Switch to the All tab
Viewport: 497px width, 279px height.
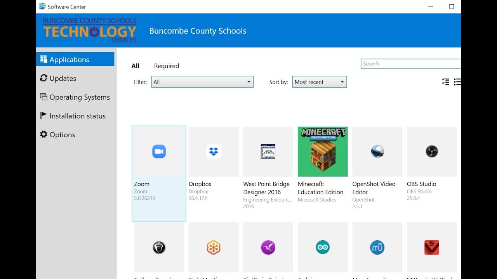click(135, 66)
